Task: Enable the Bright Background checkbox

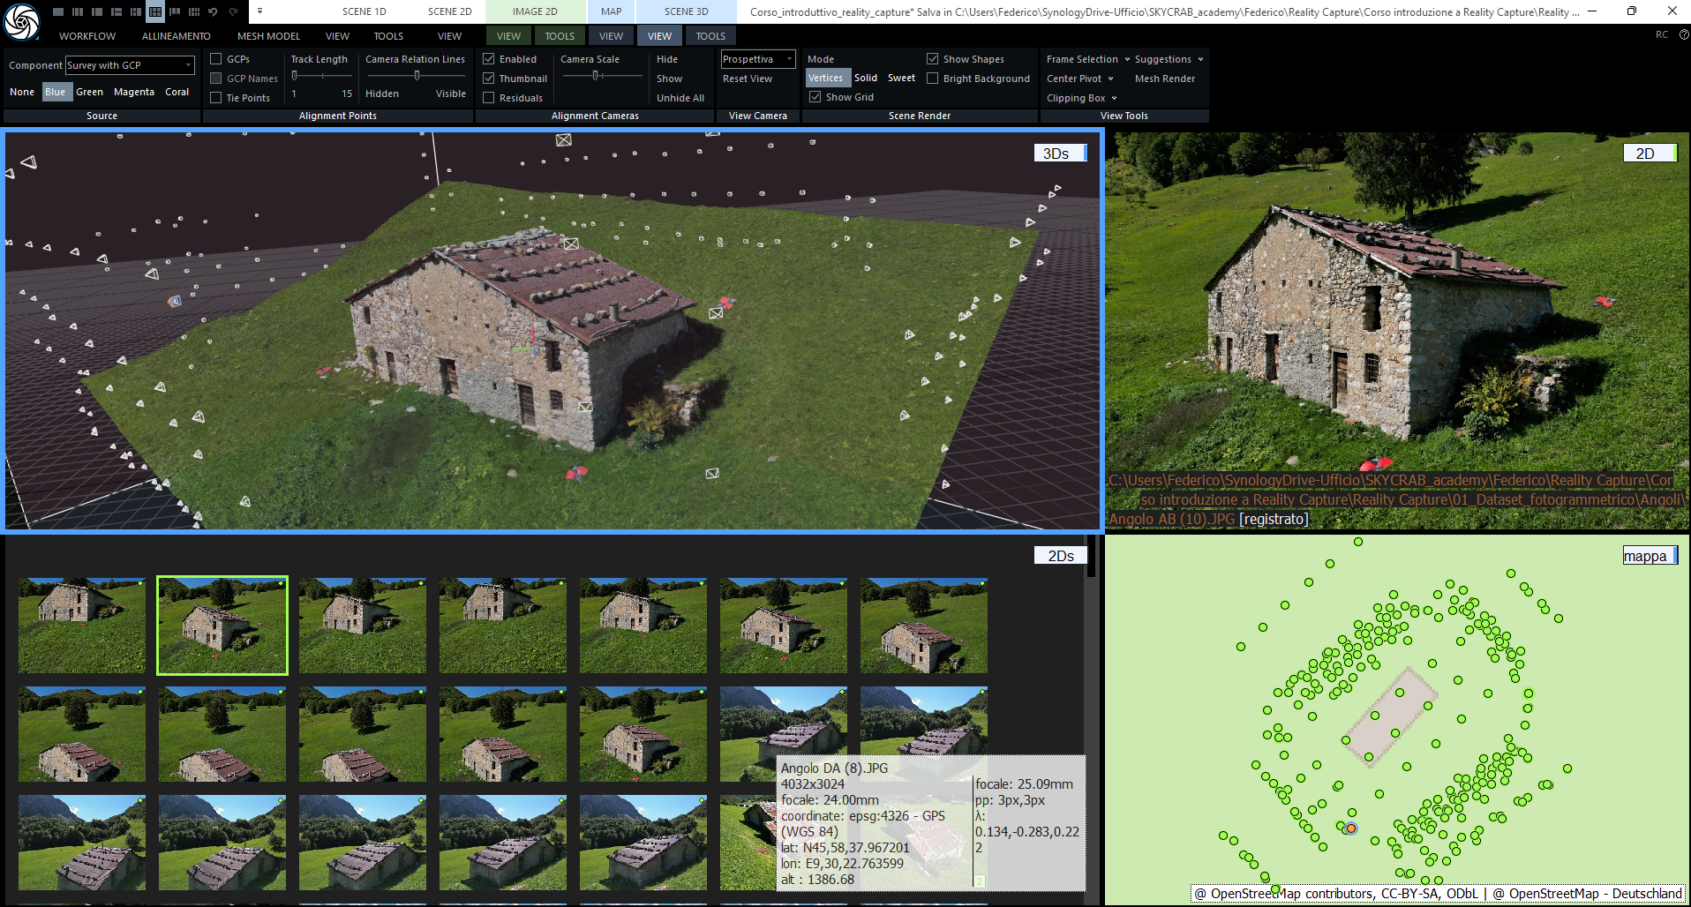Action: [x=933, y=79]
